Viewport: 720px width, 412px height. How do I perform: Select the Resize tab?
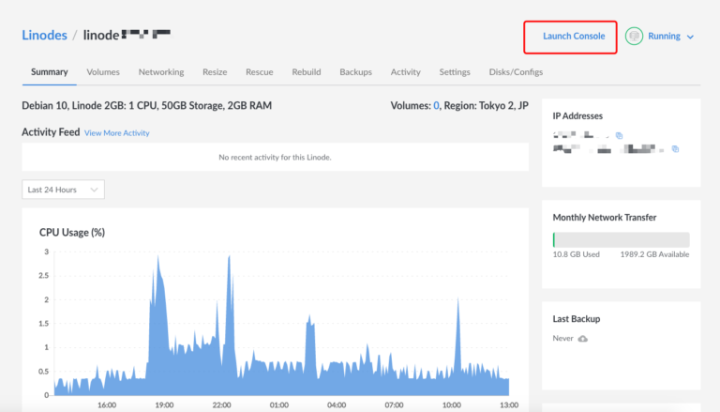click(x=215, y=72)
